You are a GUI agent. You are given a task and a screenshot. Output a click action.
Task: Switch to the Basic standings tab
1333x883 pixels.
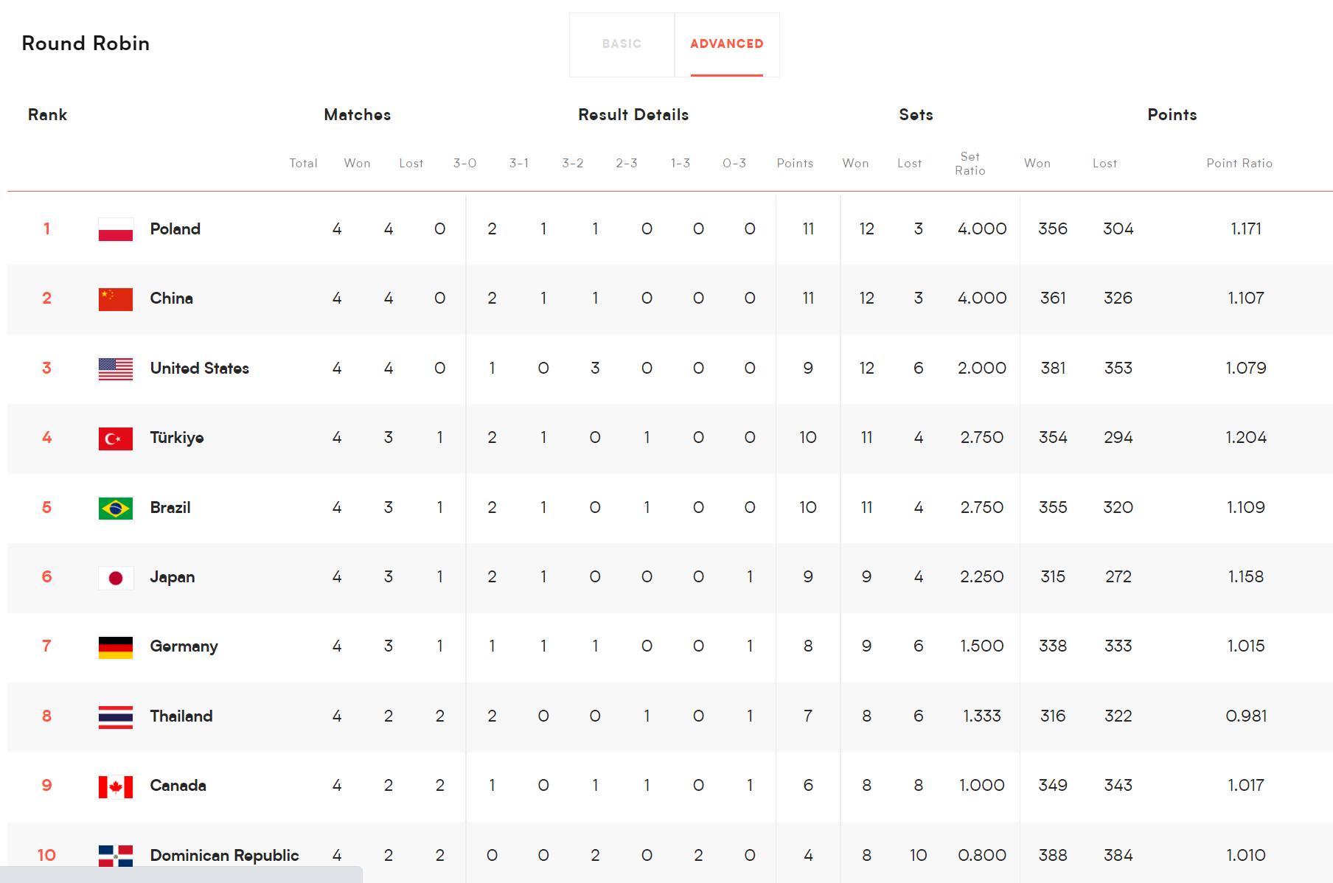click(x=622, y=44)
